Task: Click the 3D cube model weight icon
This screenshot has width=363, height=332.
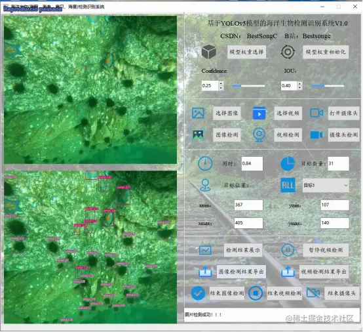Action: pyautogui.click(x=209, y=52)
